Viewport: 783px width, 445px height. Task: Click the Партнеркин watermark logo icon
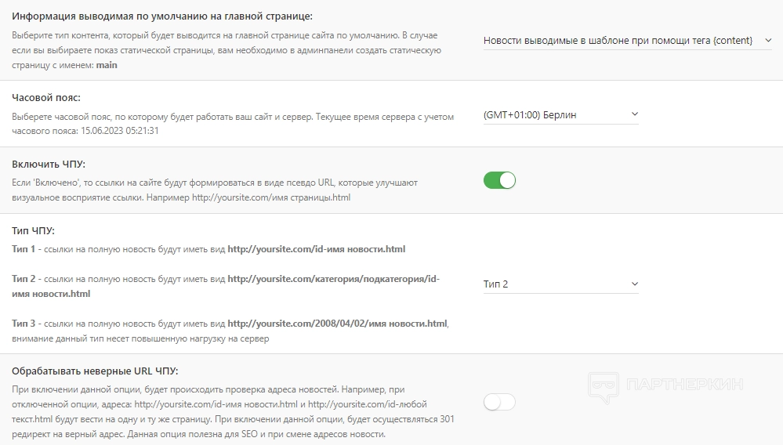602,385
